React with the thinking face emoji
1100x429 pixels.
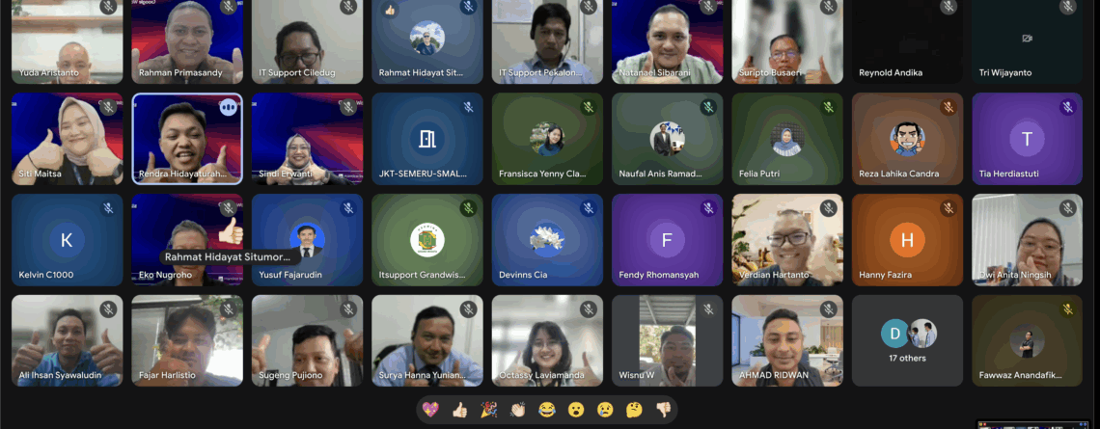pyautogui.click(x=633, y=410)
